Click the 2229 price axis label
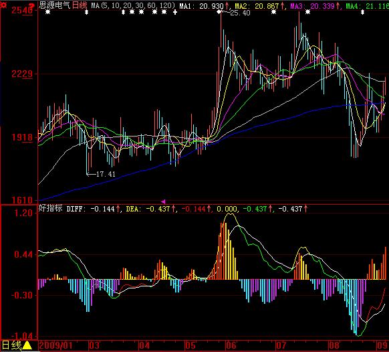The width and height of the screenshot is (389, 352). [x=22, y=74]
